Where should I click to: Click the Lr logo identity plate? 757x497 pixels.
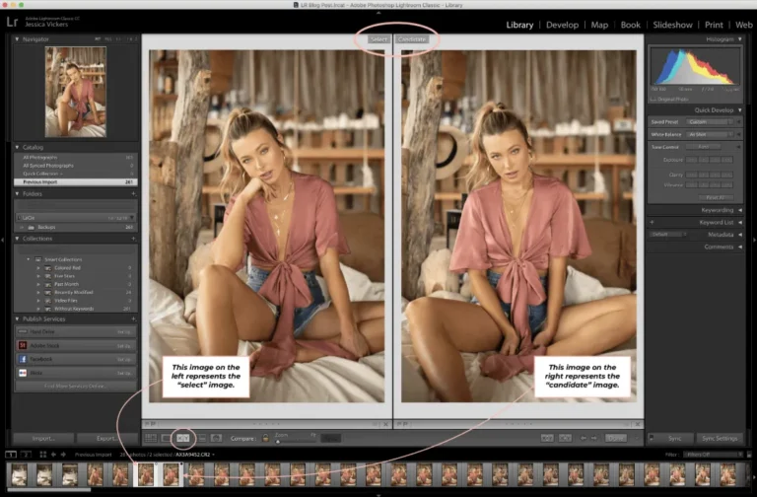(12, 23)
